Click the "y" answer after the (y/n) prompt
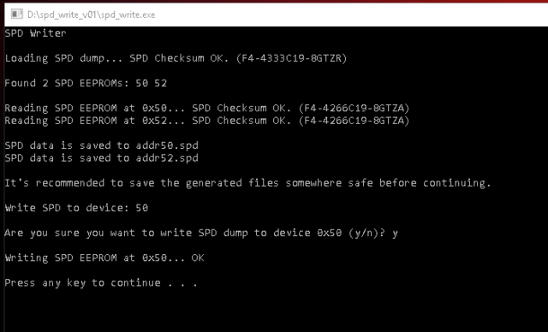 point(395,234)
